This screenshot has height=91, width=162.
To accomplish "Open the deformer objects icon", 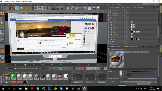I will click(x=85, y=8).
